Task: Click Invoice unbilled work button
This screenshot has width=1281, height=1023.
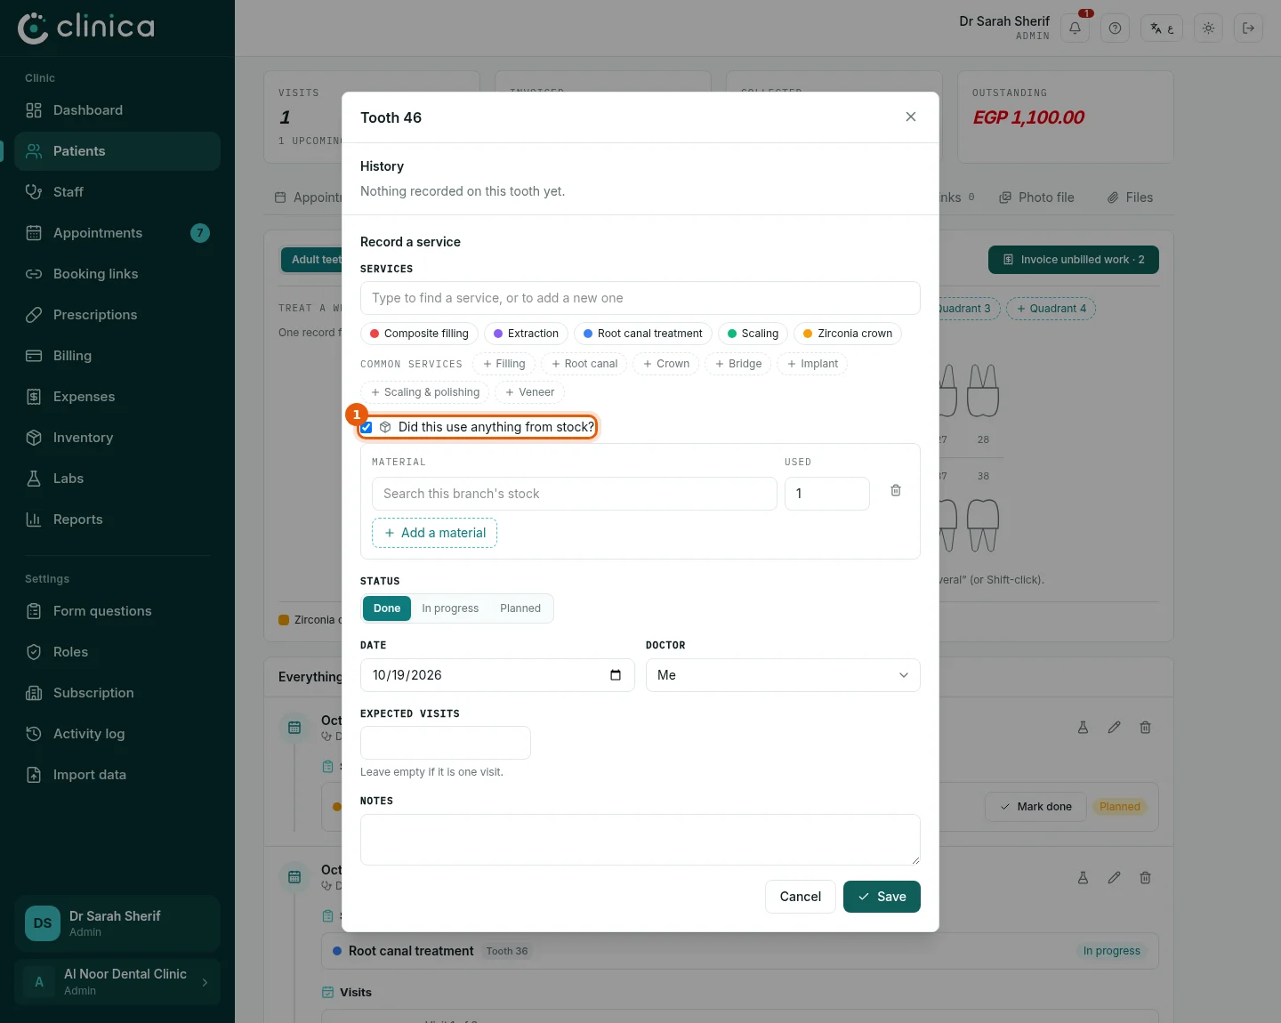Action: 1074,260
